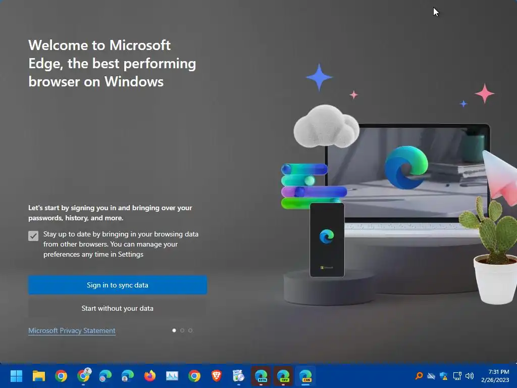Switch to Microsoft Edge Beta
Viewport: 517px width, 388px height.
point(261,376)
